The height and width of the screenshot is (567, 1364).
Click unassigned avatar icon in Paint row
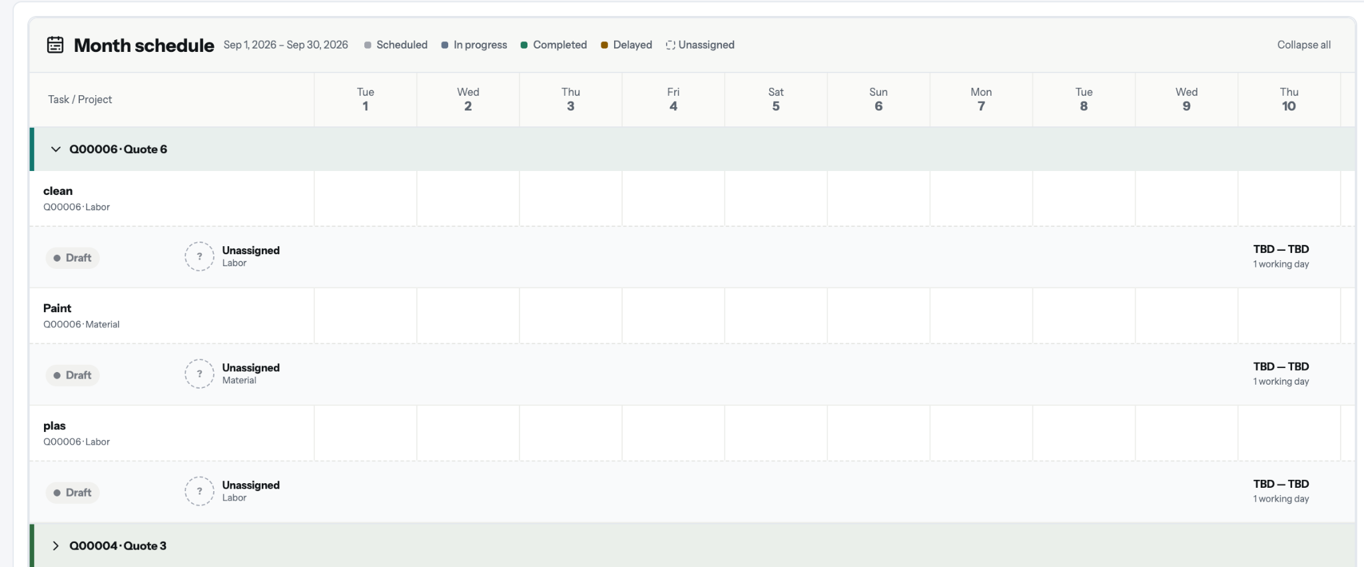tap(199, 374)
